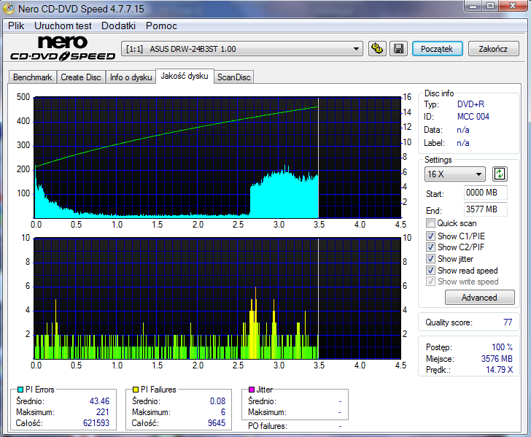Click the cyan PI Errors color swatch
This screenshot has width=531, height=437.
pos(20,390)
